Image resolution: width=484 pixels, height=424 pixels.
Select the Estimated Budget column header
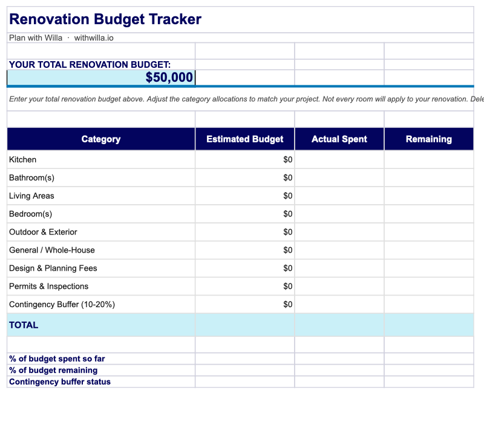point(244,139)
